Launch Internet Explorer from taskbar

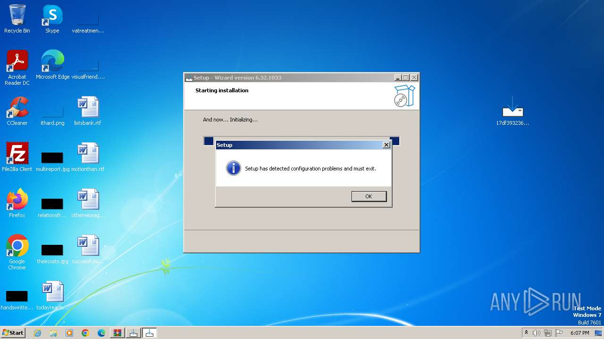pos(37,333)
